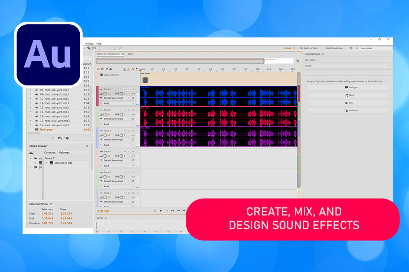
Task: Click the video clip thumbnail in Video Reference
Action: coord(145,80)
